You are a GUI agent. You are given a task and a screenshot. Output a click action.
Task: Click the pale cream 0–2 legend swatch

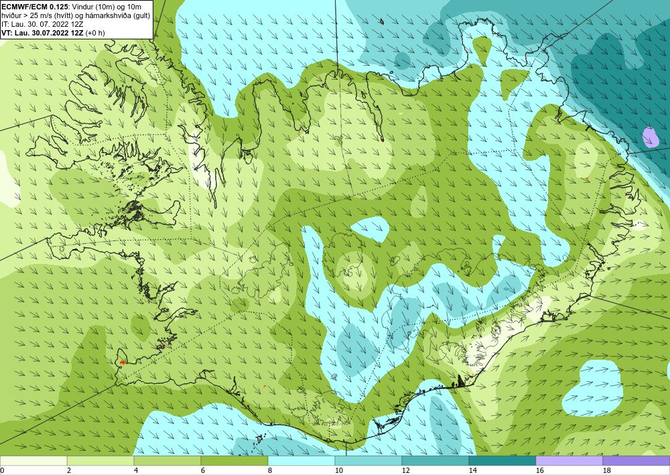33,460
